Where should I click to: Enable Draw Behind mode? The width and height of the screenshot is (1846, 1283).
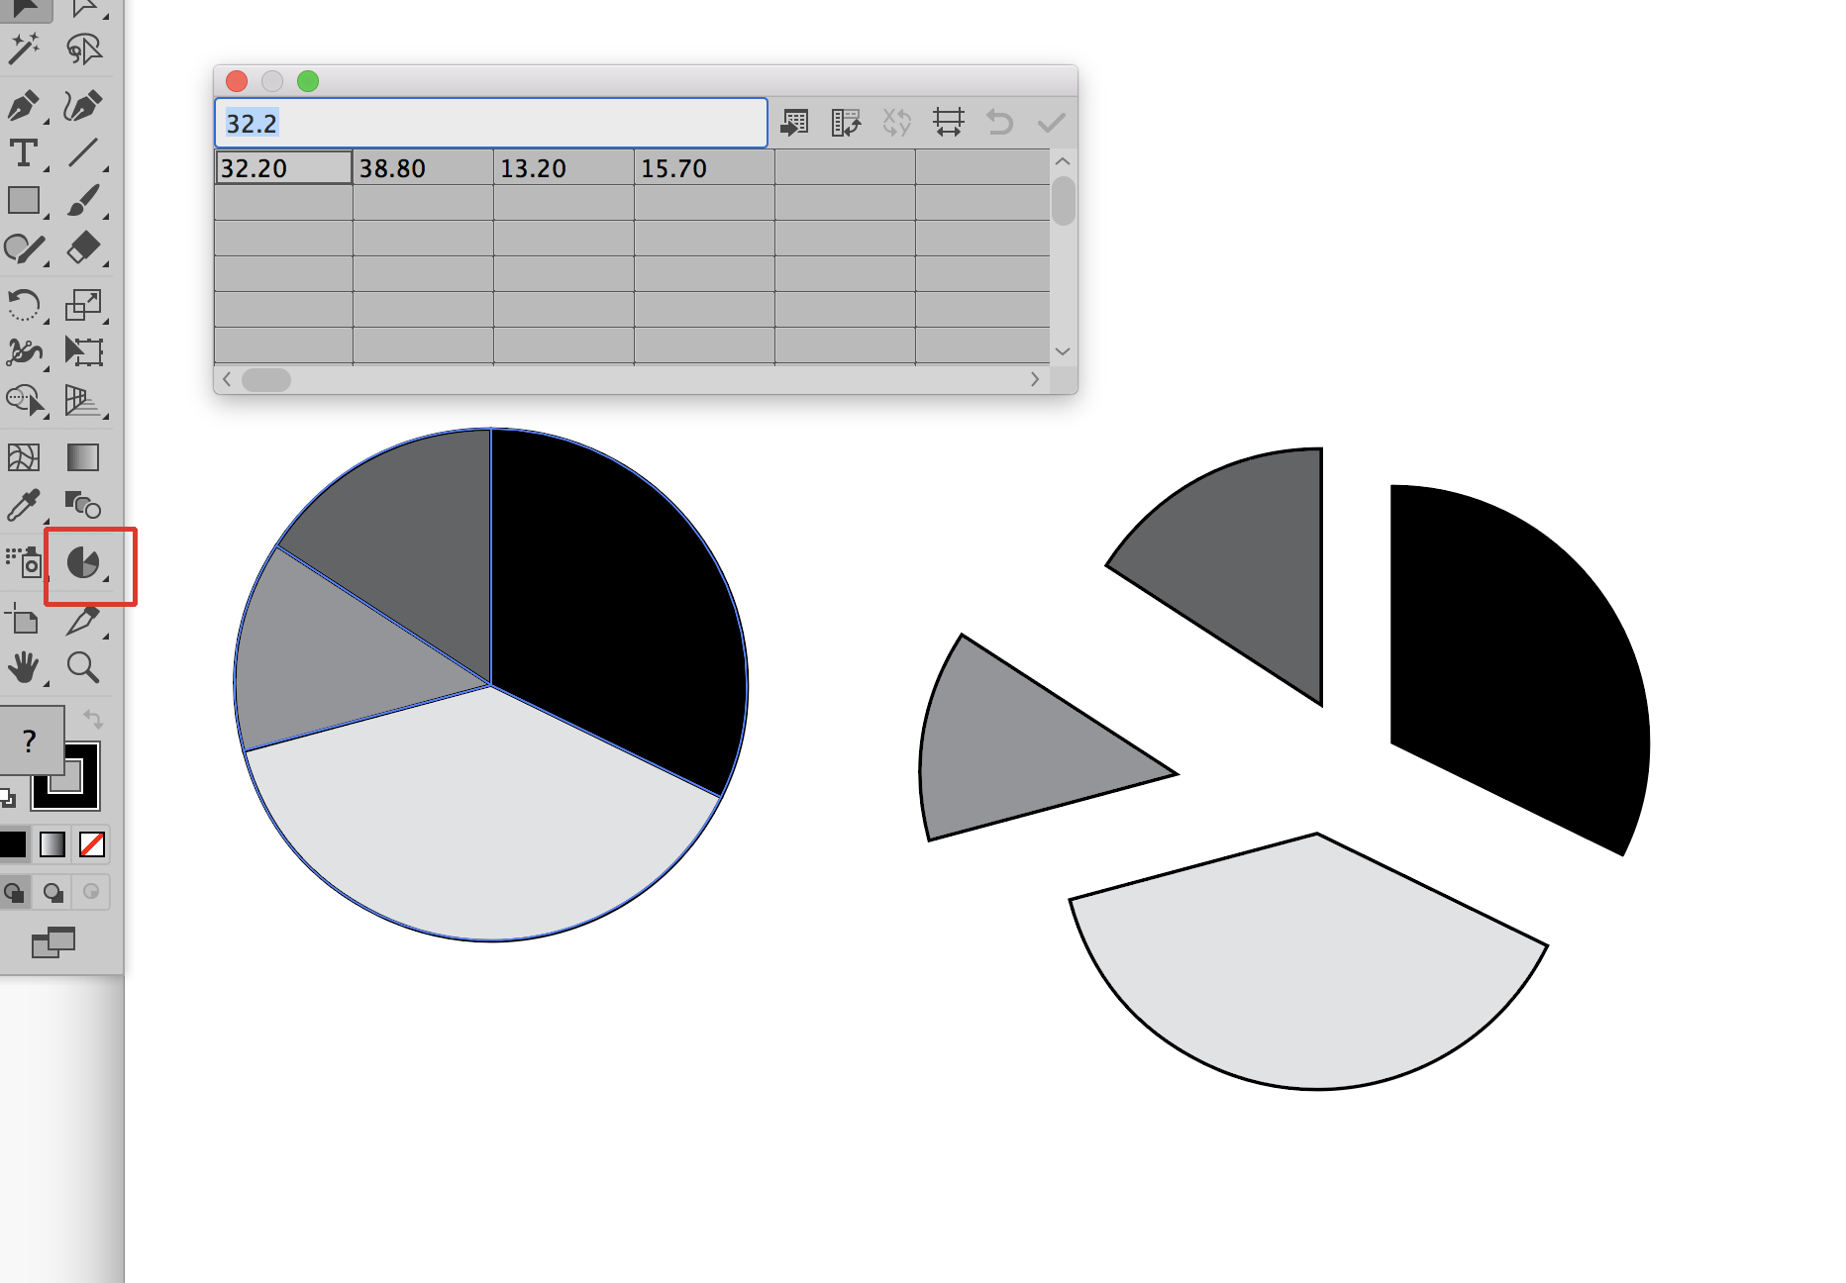52,892
